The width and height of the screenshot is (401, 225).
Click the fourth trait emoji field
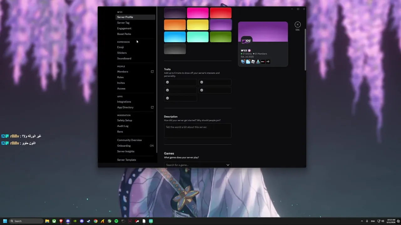(215, 90)
